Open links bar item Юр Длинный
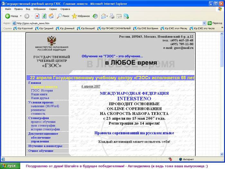The width and height of the screenshot is (225, 169). (65, 28)
